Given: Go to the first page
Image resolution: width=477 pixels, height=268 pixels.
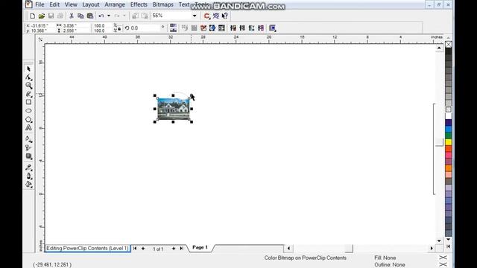Looking at the screenshot, I should (x=135, y=249).
